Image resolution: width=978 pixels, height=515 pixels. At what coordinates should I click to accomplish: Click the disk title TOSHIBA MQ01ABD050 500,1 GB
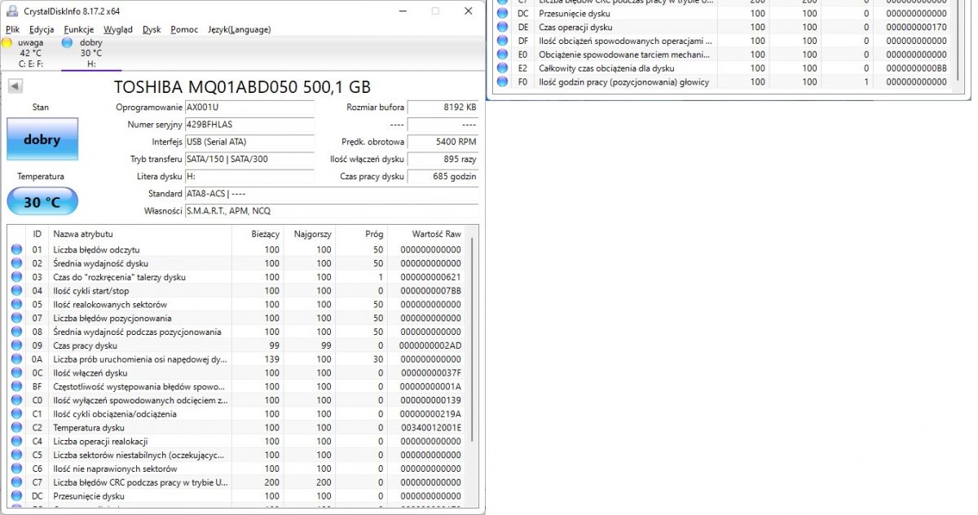click(x=242, y=86)
